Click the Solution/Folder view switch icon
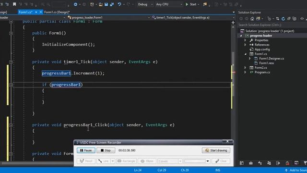The height and width of the screenshot is (173, 307). 258,19
